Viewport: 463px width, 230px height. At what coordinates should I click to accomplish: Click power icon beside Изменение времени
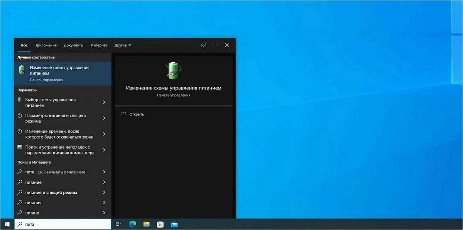coord(20,131)
